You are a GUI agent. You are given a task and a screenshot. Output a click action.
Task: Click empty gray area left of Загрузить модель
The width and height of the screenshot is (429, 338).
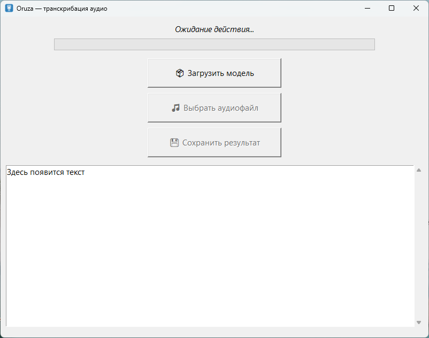tap(75, 73)
